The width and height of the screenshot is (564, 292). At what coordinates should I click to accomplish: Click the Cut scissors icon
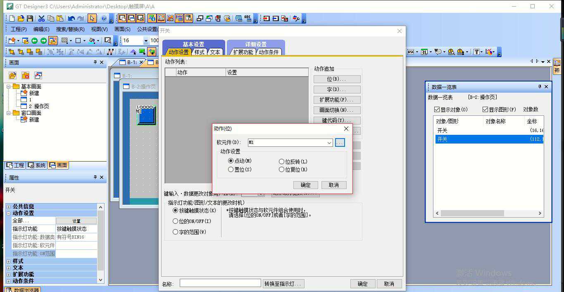click(41, 19)
